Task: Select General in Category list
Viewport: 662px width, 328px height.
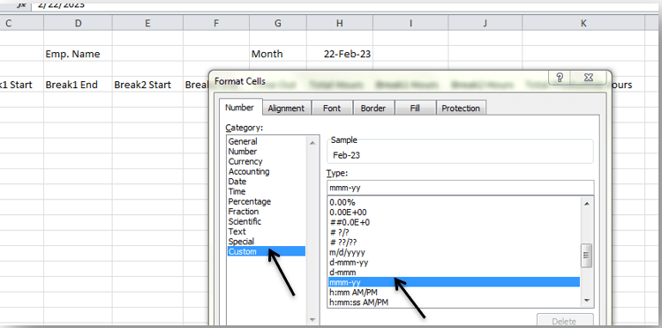Action: [266, 142]
